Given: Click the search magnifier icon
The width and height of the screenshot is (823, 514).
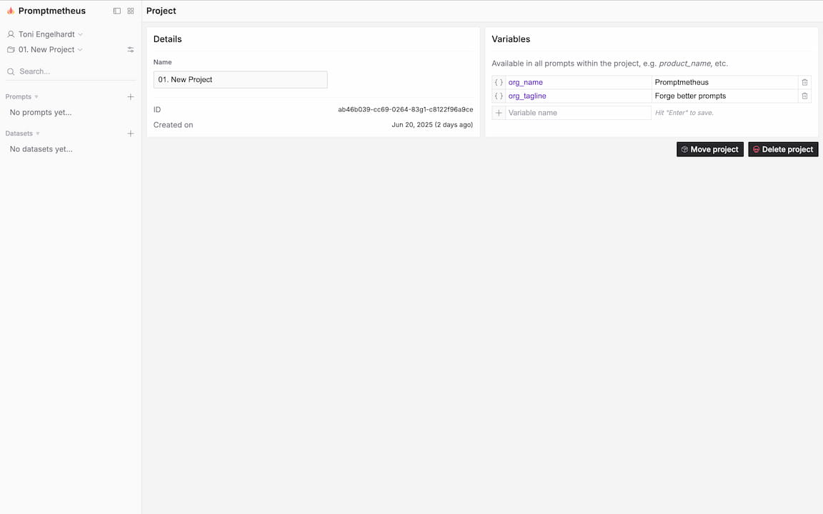Looking at the screenshot, I should click(11, 71).
